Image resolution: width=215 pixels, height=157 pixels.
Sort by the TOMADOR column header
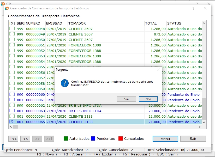[77, 23]
